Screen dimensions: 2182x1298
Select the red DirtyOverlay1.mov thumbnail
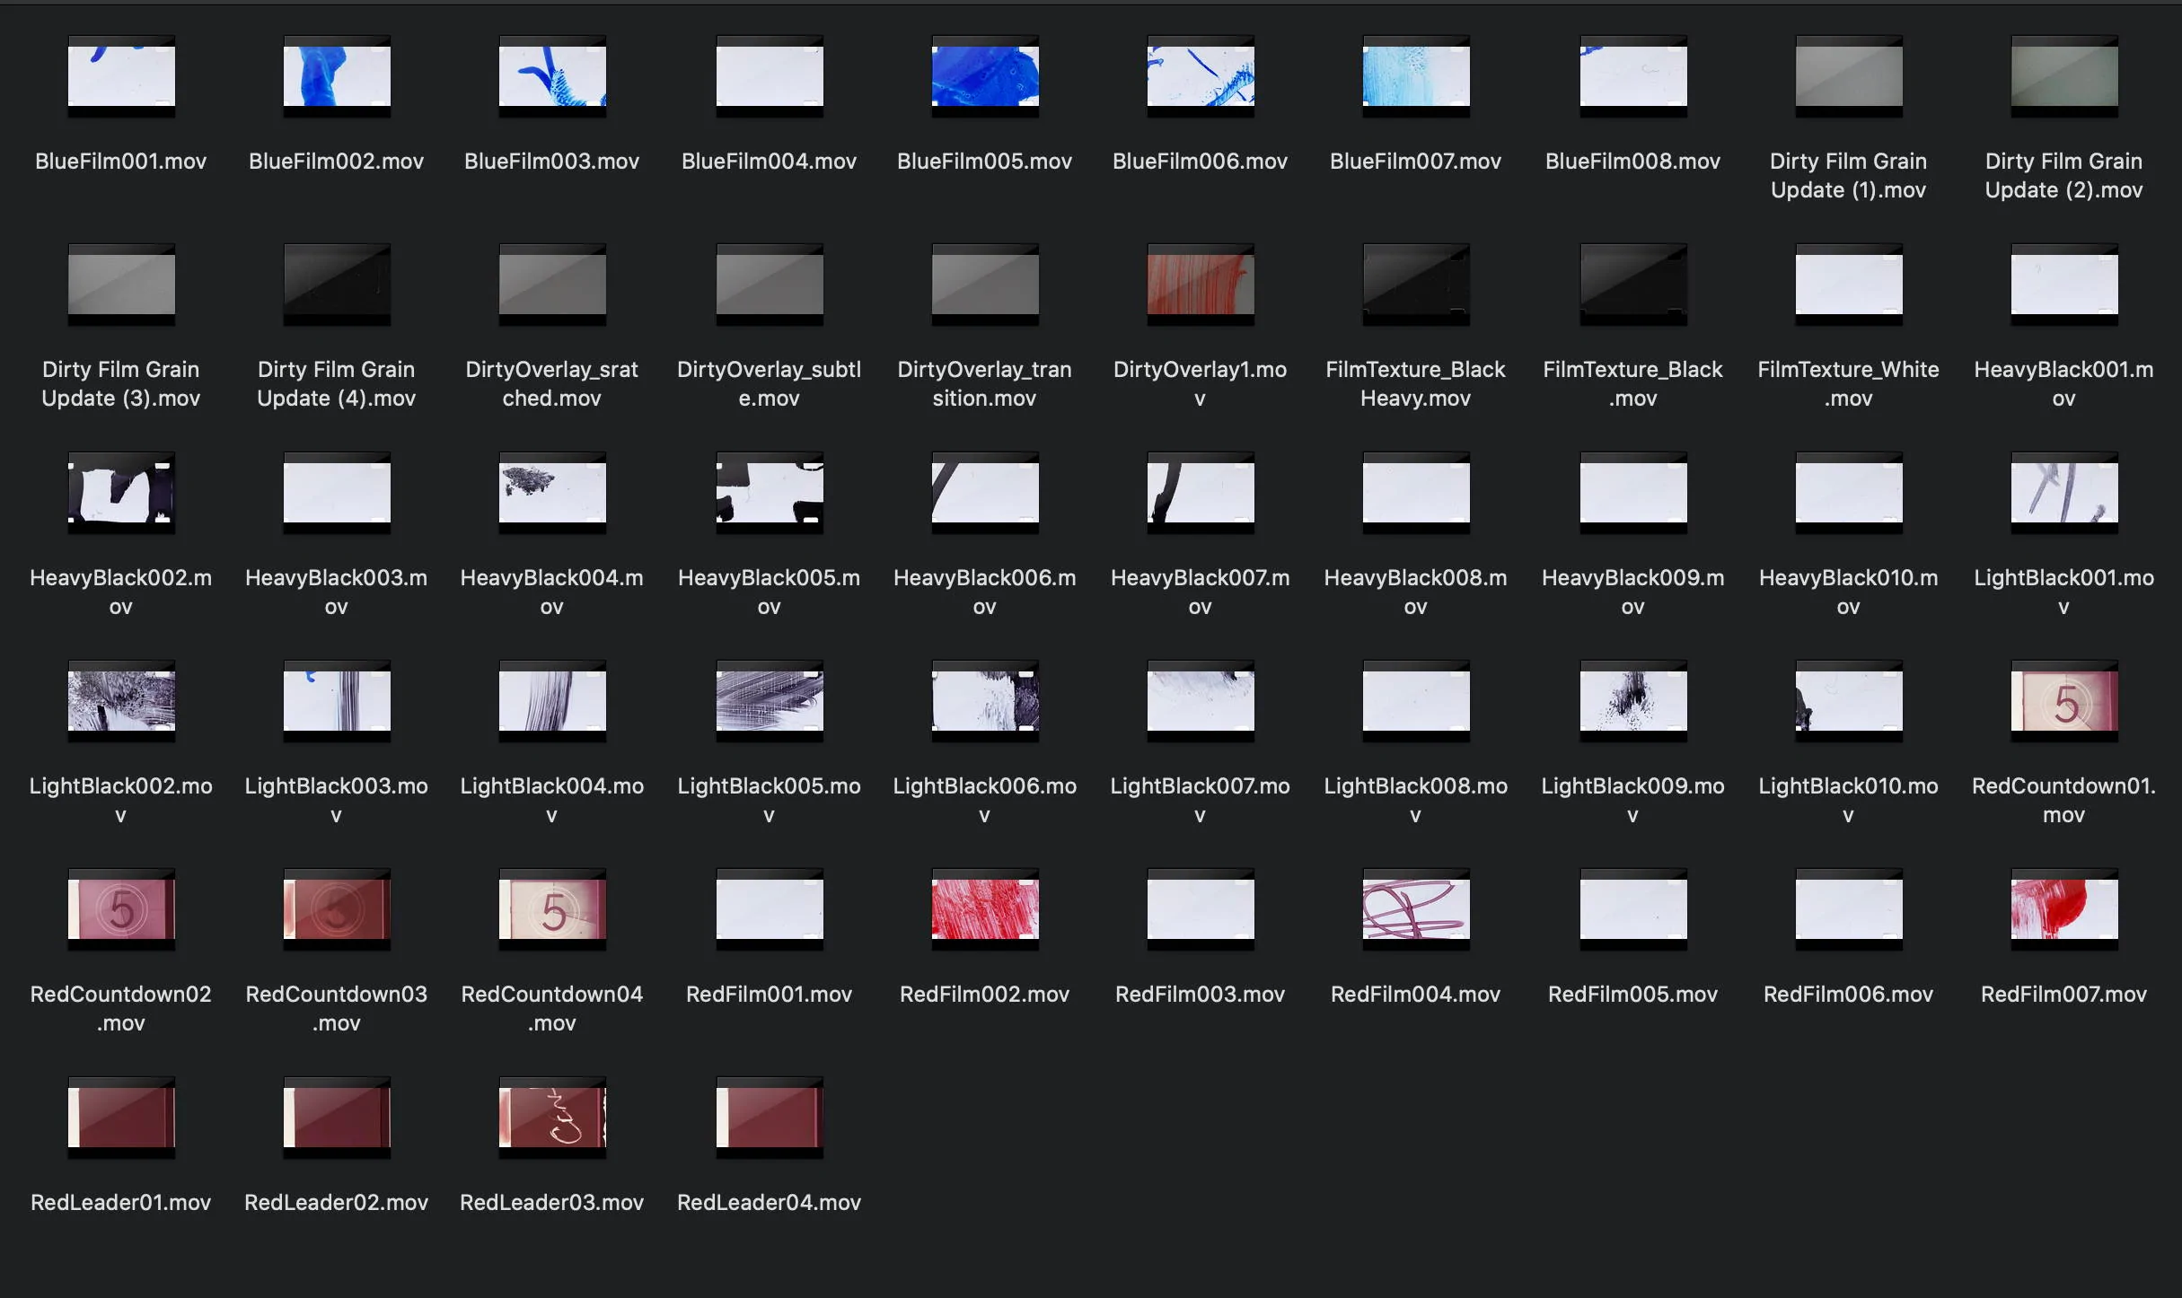click(x=1201, y=285)
